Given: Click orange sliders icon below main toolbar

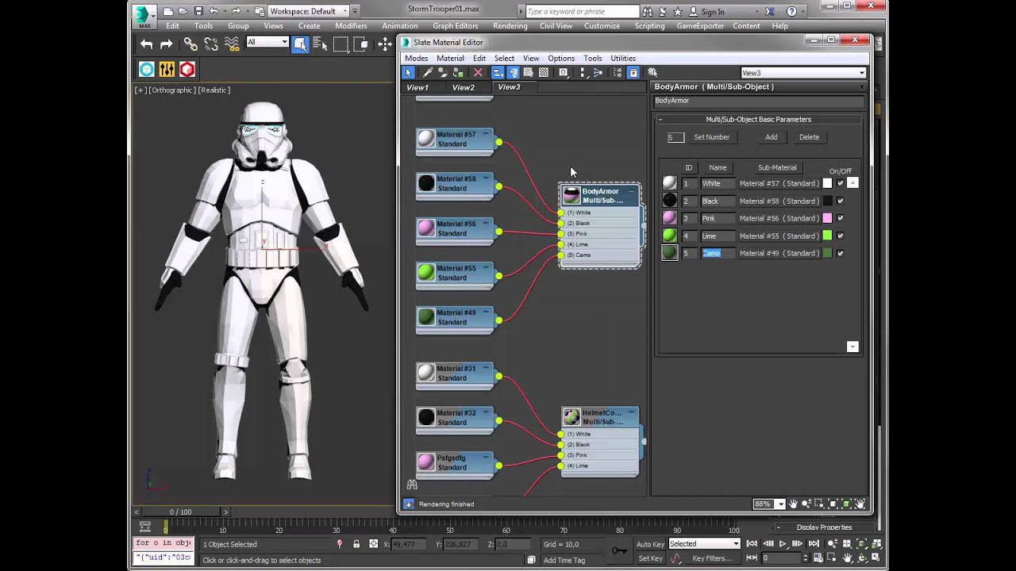Looking at the screenshot, I should coord(167,70).
